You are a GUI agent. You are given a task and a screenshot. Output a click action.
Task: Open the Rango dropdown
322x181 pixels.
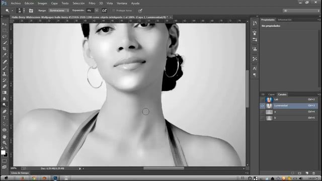click(59, 11)
